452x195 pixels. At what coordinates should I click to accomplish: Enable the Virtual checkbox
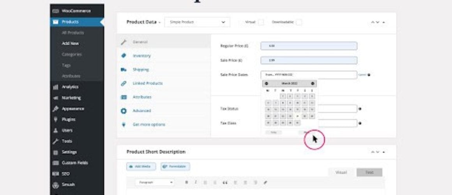tap(261, 22)
